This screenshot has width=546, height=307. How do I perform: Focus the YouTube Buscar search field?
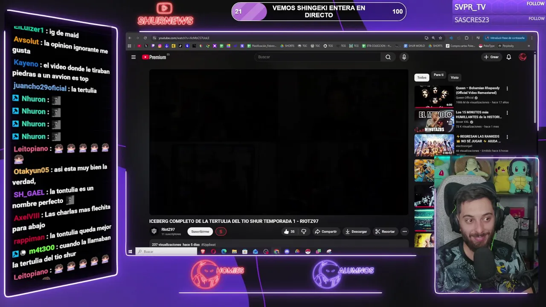click(318, 57)
